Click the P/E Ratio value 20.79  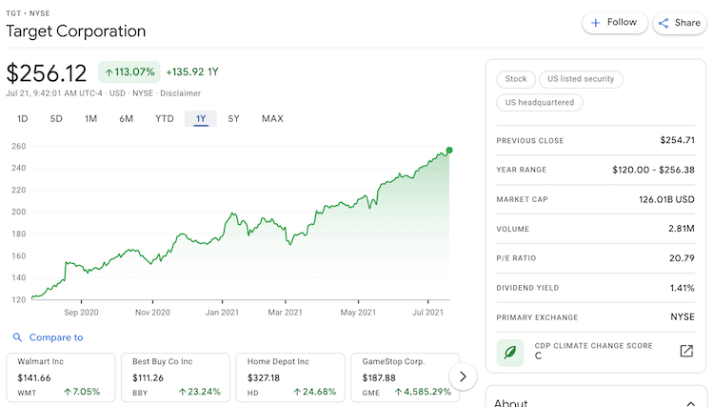pos(682,258)
